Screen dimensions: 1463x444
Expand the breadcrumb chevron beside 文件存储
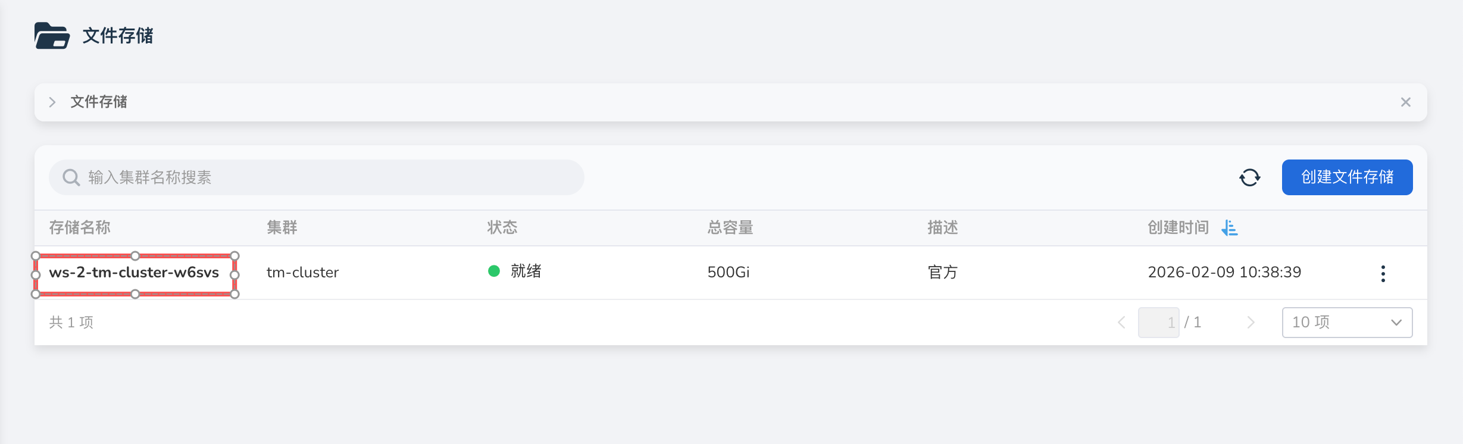(52, 102)
